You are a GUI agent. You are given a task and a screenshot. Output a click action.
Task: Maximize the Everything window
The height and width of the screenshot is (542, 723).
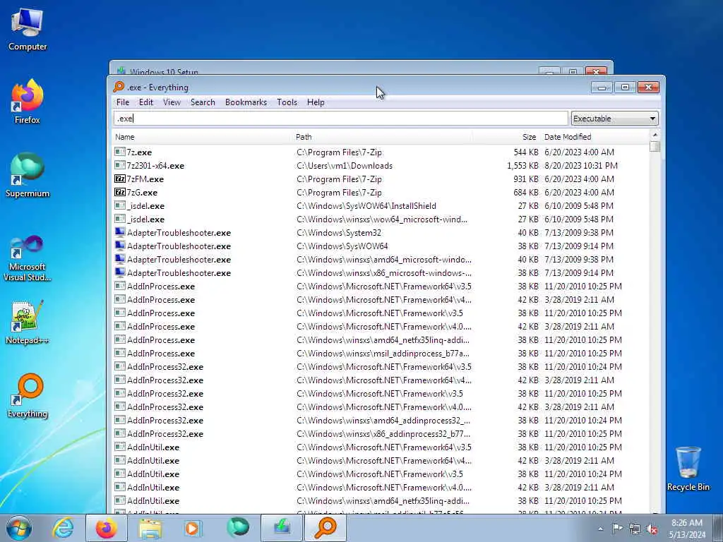625,87
